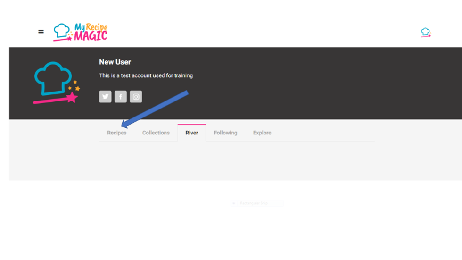This screenshot has width=462, height=260.
Task: Select the active River tab
Action: click(191, 133)
